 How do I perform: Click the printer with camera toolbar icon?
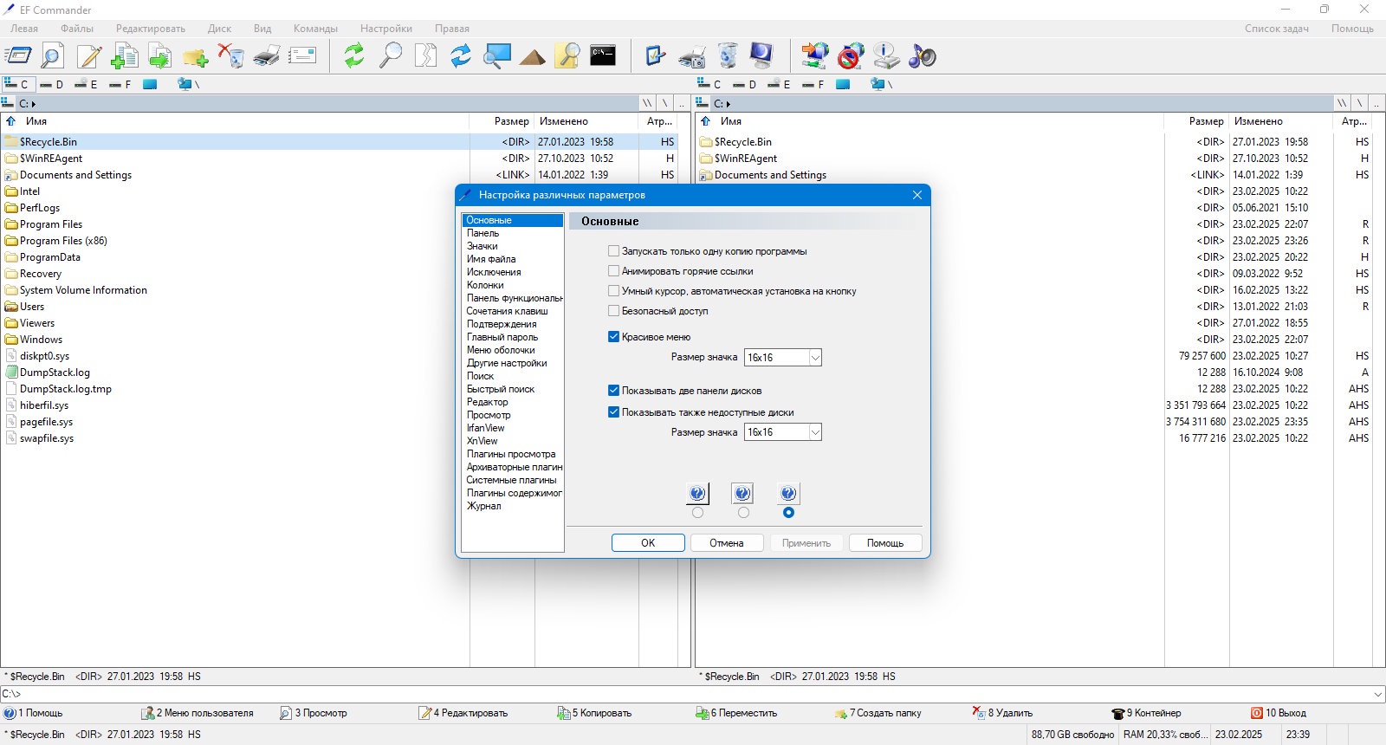click(691, 56)
